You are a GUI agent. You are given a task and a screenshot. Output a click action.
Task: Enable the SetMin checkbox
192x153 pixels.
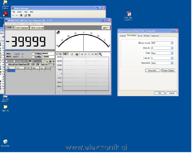pyautogui.click(x=33, y=57)
